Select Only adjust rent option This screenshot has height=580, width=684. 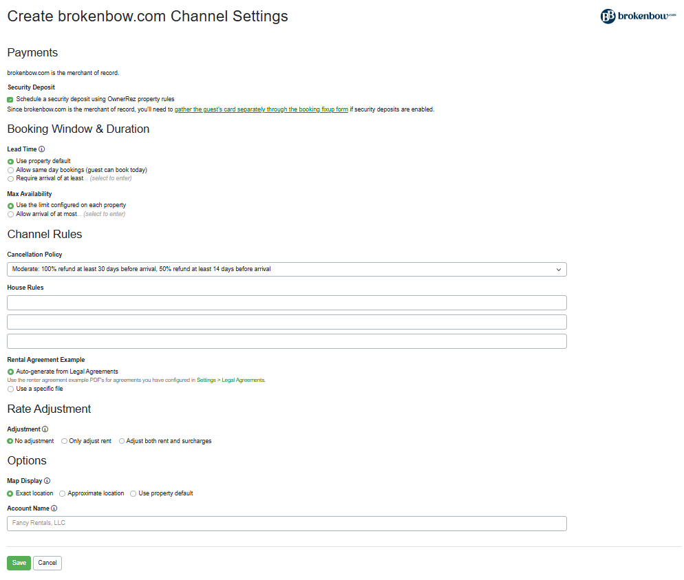click(64, 441)
